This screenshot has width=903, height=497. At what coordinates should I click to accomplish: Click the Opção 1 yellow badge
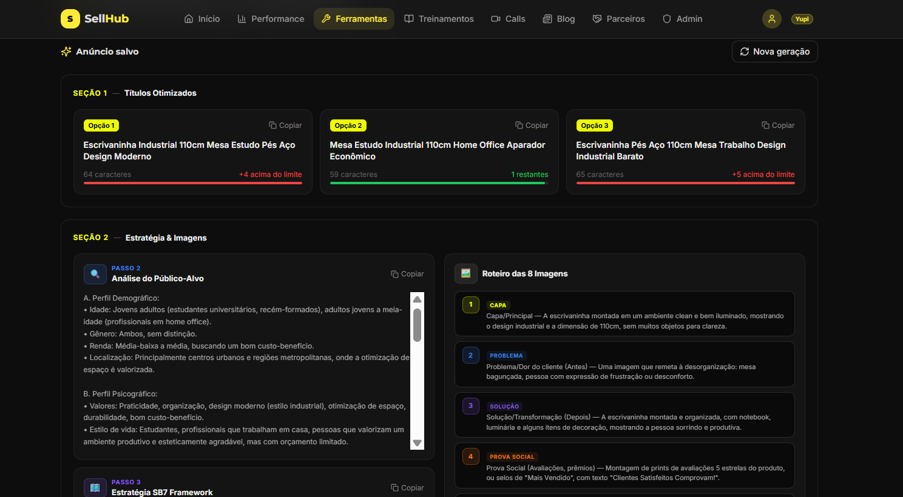(101, 125)
